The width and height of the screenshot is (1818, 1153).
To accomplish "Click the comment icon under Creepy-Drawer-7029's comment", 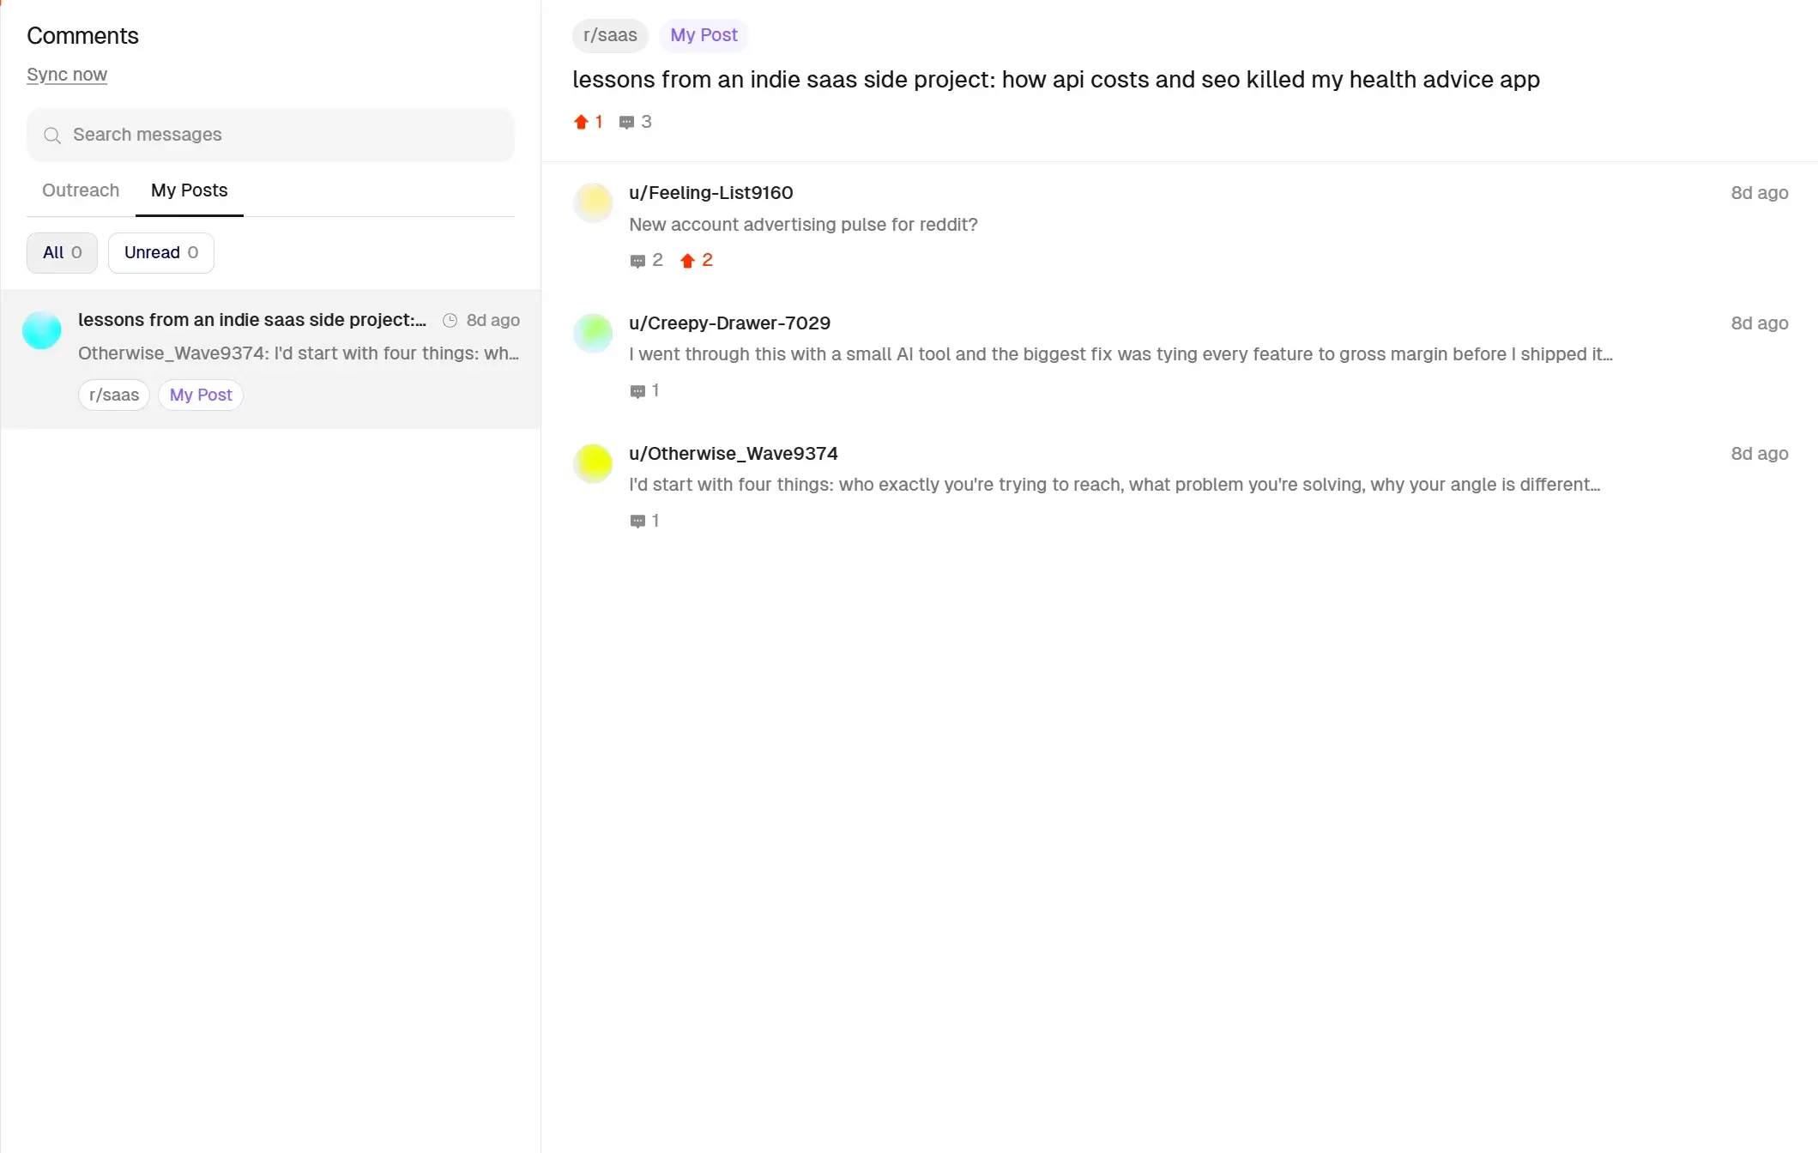I will tap(638, 390).
